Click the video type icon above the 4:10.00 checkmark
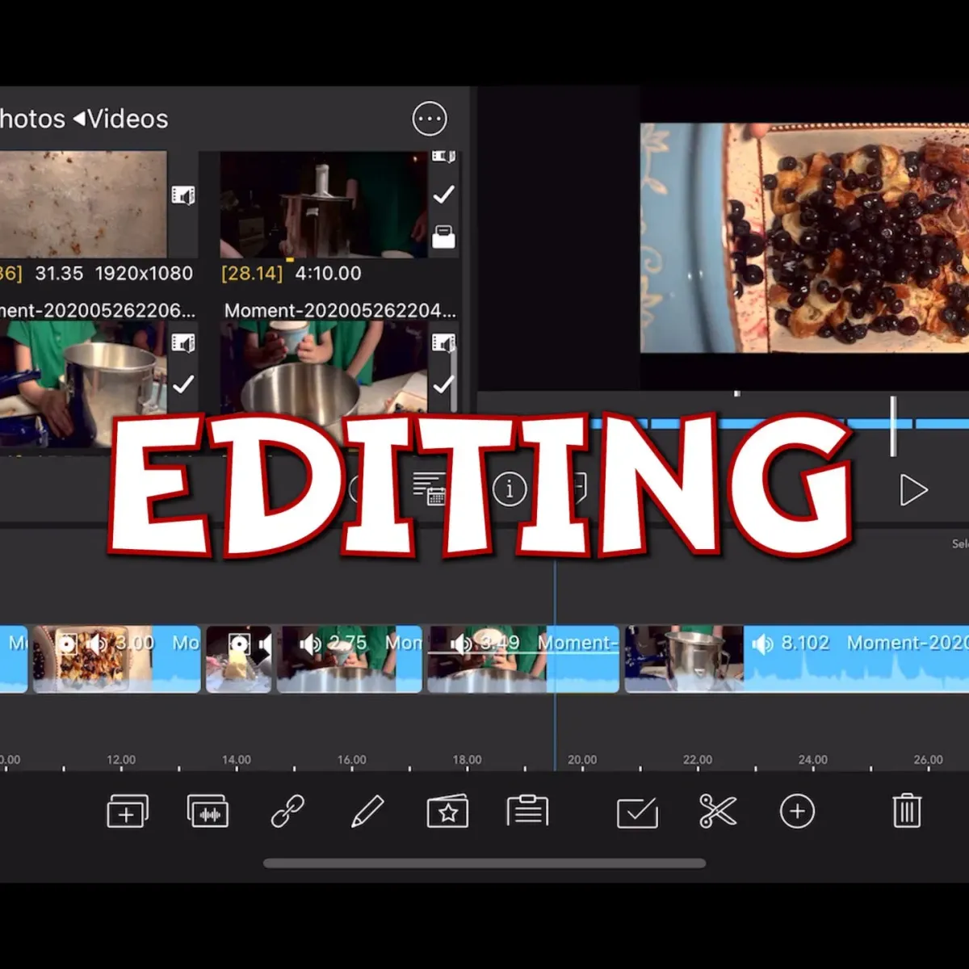The width and height of the screenshot is (969, 969). [x=443, y=157]
